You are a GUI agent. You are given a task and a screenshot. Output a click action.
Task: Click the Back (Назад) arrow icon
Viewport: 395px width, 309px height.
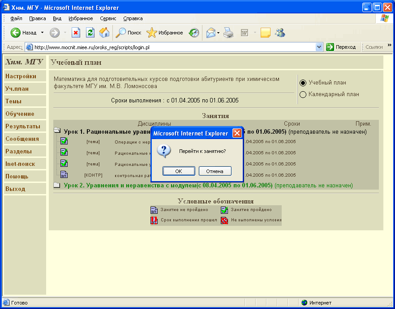tap(15, 33)
